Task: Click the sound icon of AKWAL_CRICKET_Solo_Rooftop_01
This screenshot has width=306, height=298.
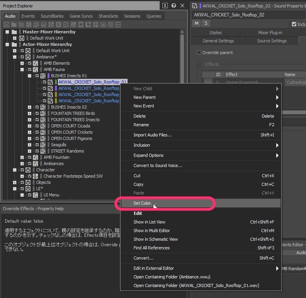Action: pos(50,82)
